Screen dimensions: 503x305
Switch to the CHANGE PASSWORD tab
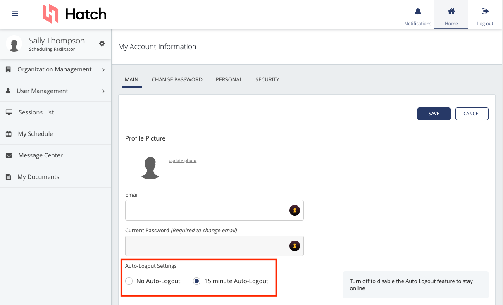pos(177,79)
